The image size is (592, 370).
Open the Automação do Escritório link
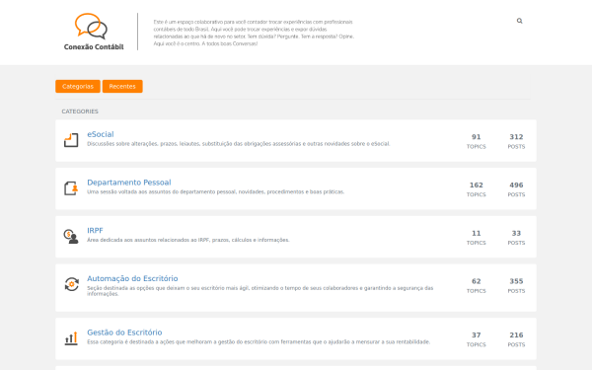132,278
